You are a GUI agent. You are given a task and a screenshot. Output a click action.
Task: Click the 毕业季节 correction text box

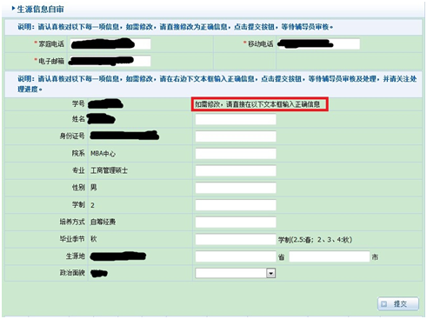pos(236,239)
